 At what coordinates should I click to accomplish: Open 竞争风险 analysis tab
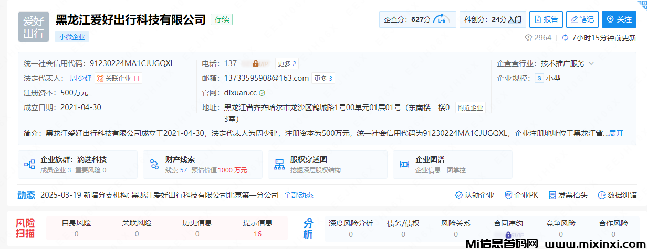coord(561,228)
